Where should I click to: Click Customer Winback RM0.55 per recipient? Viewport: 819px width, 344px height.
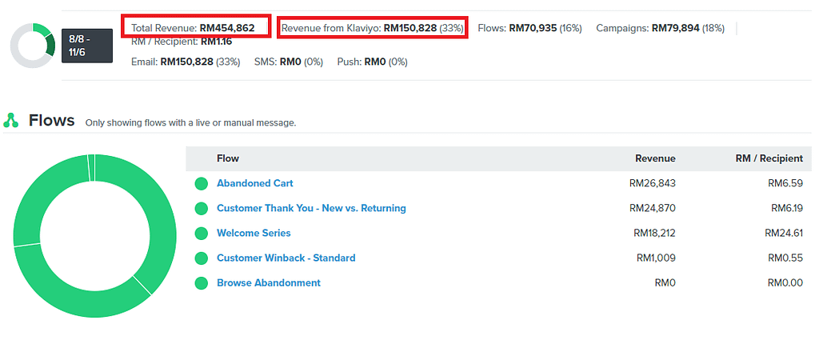click(x=785, y=258)
